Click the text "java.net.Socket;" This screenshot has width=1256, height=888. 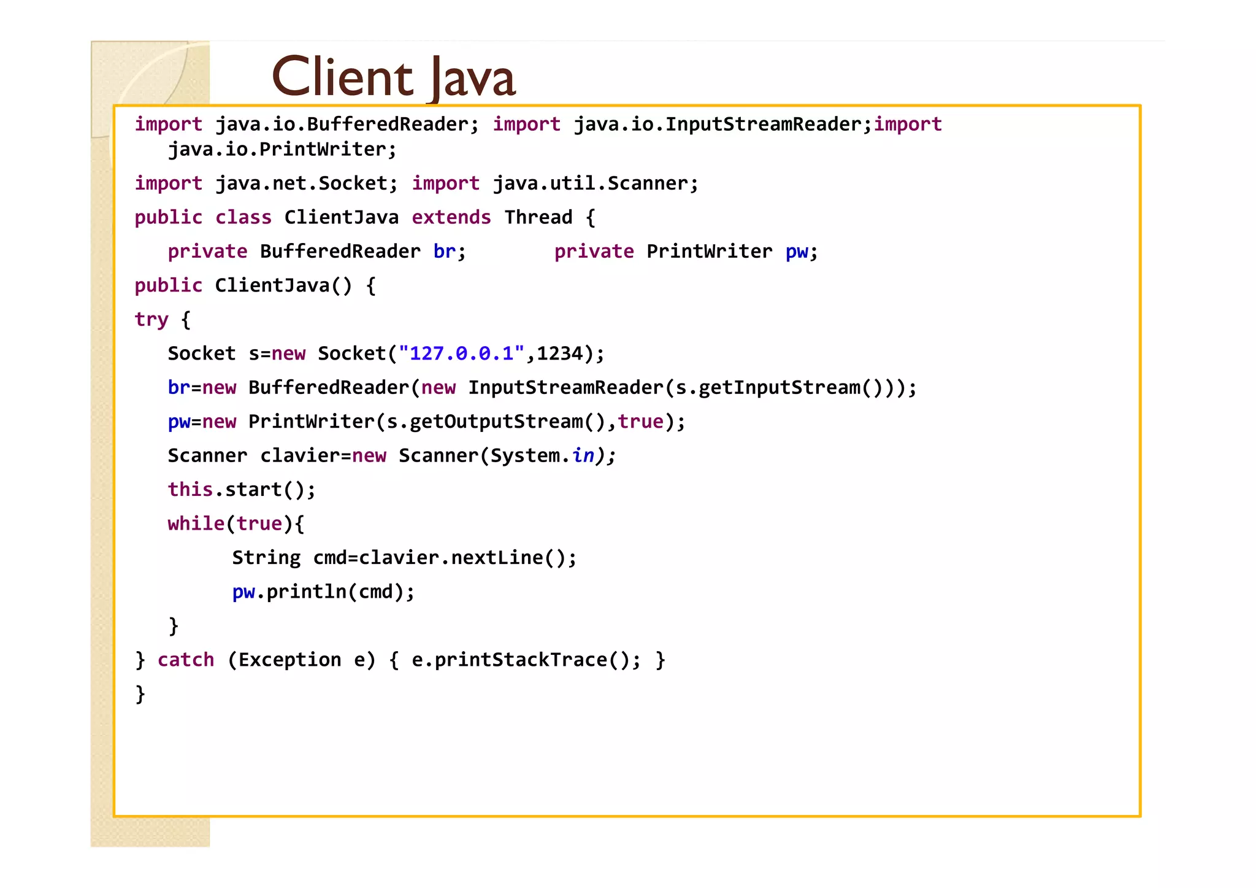(x=307, y=183)
